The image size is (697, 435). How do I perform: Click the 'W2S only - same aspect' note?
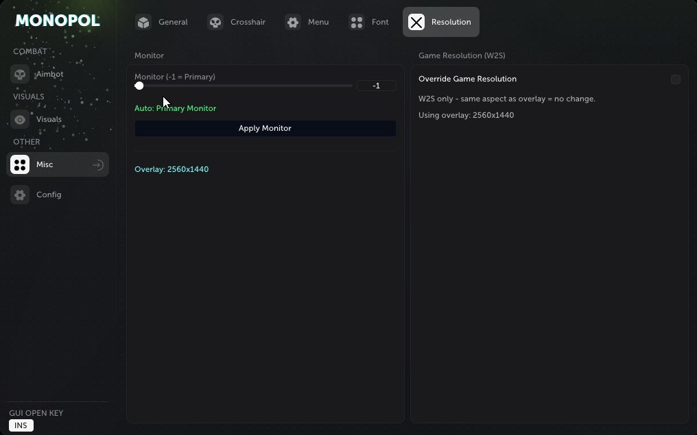[x=507, y=99]
